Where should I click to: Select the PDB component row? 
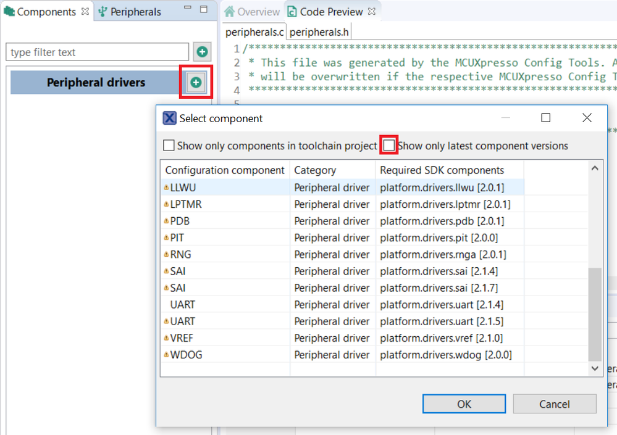click(342, 221)
